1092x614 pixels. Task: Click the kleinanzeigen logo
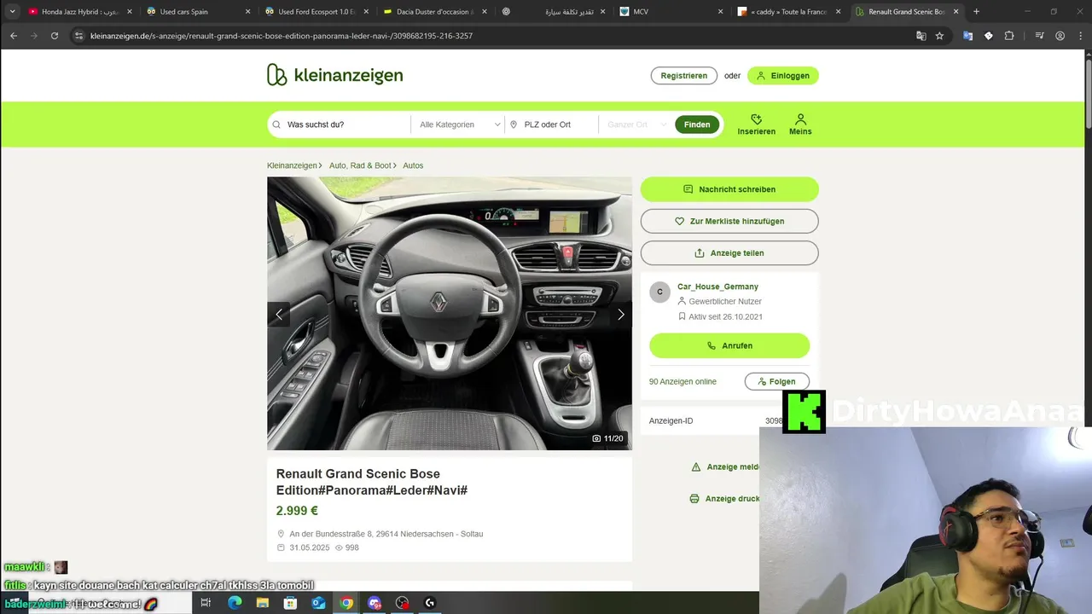click(x=334, y=75)
